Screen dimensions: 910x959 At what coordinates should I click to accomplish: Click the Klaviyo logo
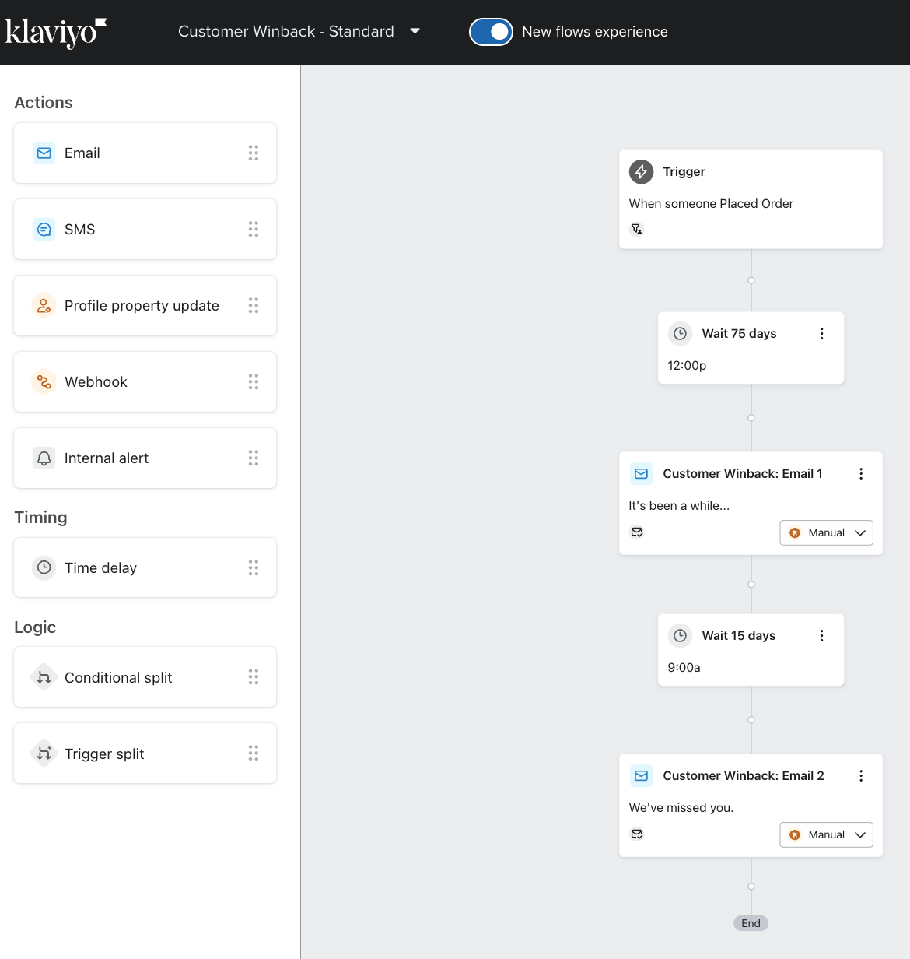point(55,32)
